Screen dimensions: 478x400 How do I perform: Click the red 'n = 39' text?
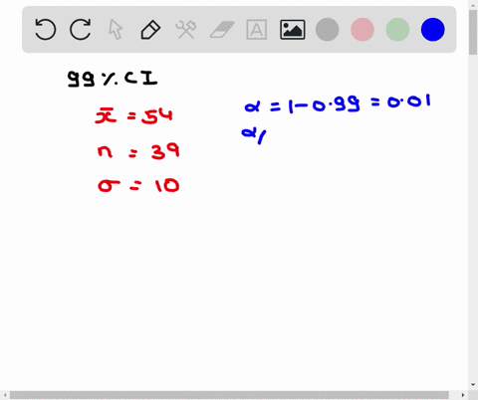138,151
